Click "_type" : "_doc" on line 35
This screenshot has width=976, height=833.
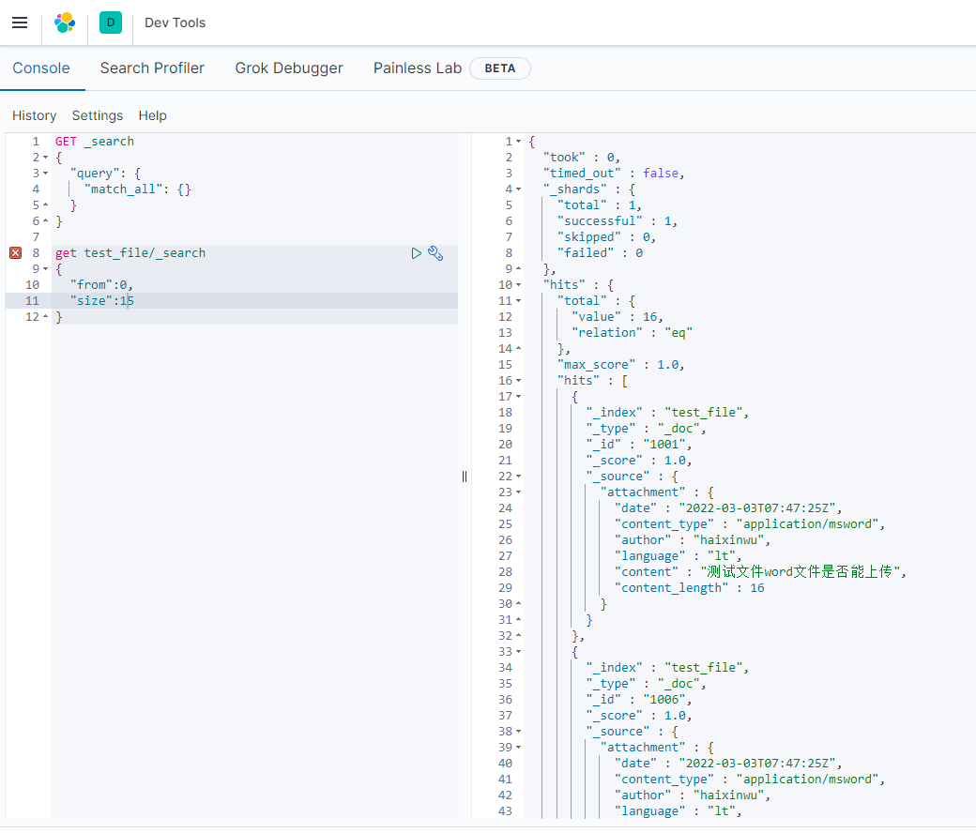point(646,684)
